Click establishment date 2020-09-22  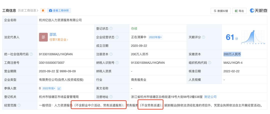(x=139, y=46)
